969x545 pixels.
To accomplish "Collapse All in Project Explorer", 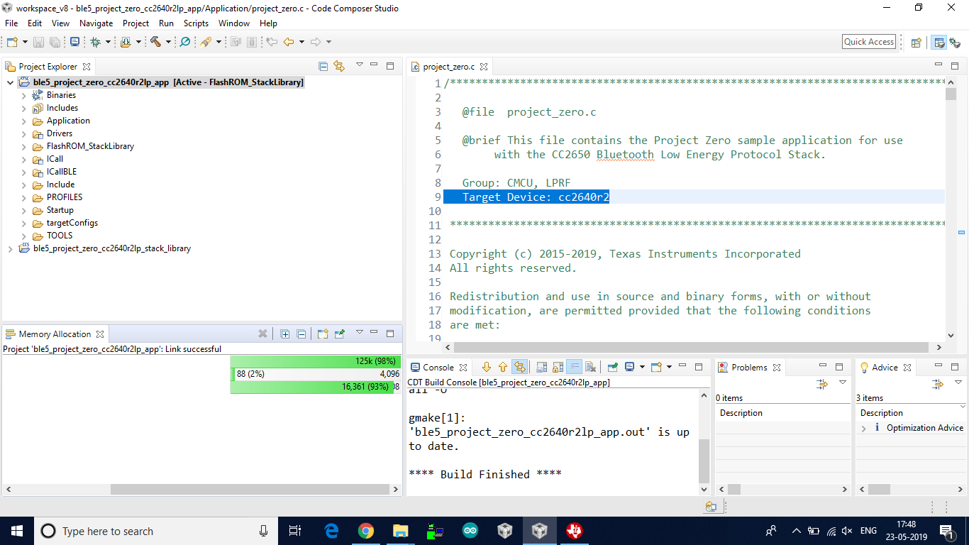I will [x=323, y=66].
